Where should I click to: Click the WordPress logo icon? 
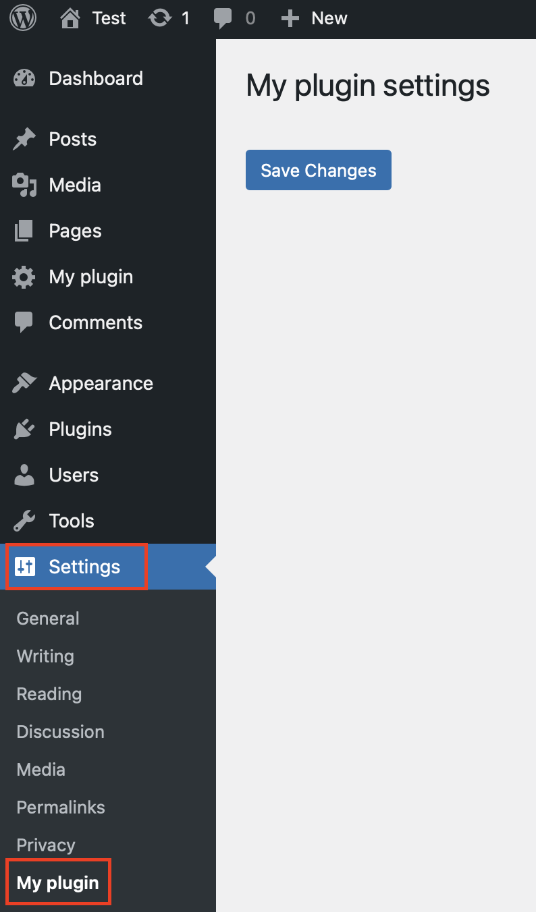click(23, 18)
